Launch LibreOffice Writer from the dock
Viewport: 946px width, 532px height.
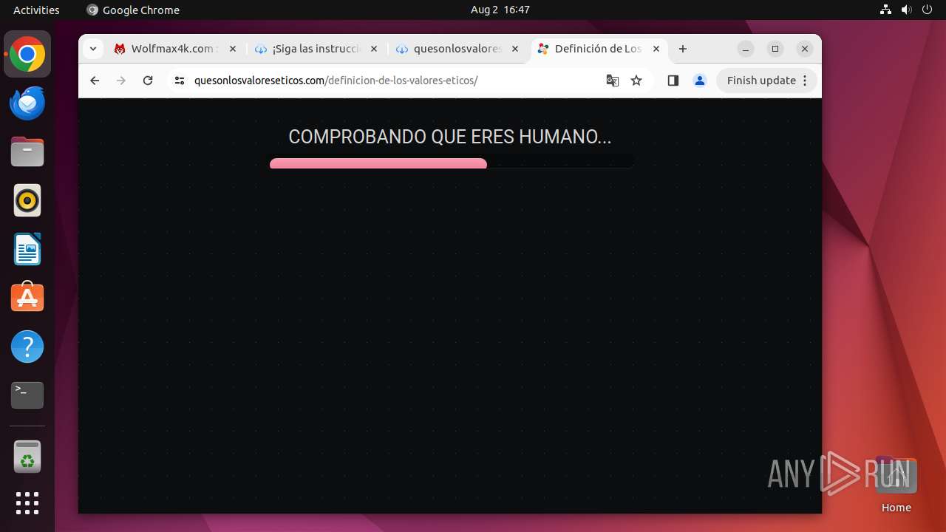[x=27, y=249]
